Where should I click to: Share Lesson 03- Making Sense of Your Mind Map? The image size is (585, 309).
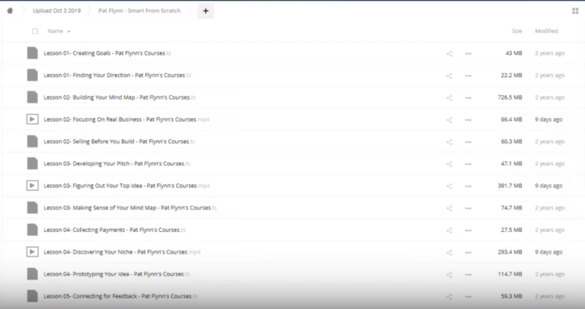(449, 208)
